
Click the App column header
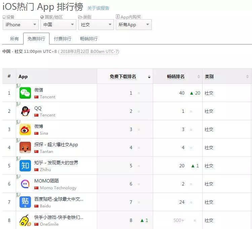pos(57,76)
